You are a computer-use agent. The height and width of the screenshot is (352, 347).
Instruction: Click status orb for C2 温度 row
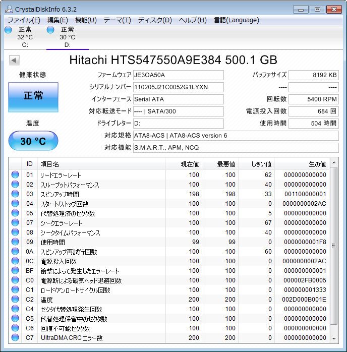tap(15, 299)
